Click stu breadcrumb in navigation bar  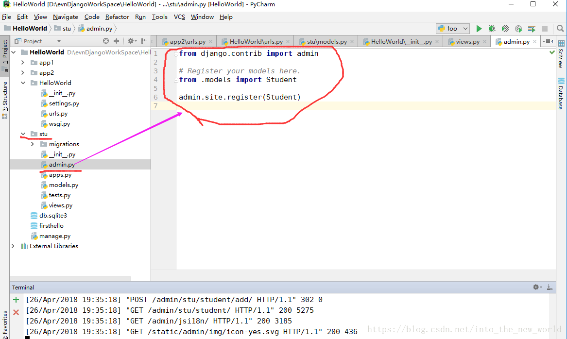[x=63, y=29]
